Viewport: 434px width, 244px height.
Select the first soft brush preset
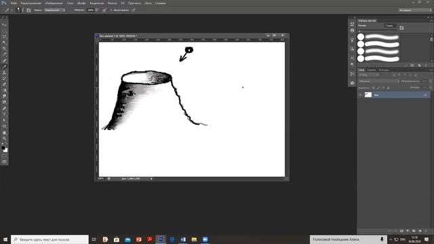pyautogui.click(x=378, y=37)
